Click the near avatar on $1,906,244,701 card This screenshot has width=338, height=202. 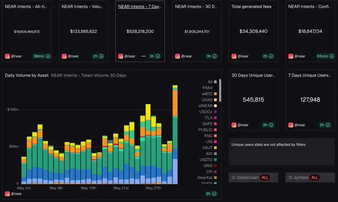pyautogui.click(x=177, y=56)
